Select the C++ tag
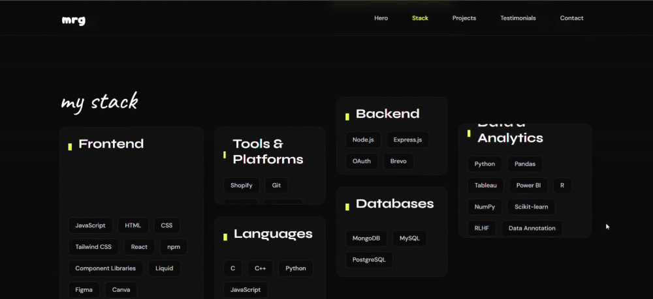This screenshot has height=299, width=653. pyautogui.click(x=261, y=268)
